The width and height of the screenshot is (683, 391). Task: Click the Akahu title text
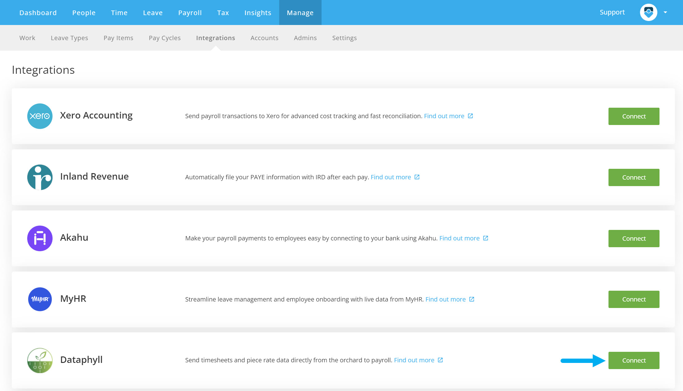[x=74, y=238]
